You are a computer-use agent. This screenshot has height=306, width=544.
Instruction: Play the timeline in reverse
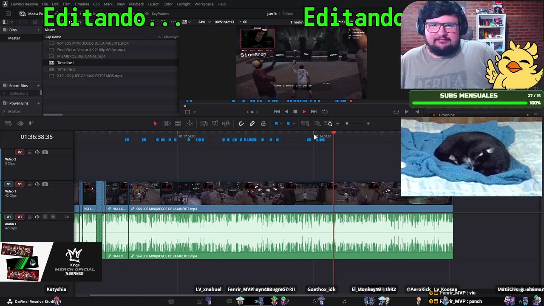point(286,111)
